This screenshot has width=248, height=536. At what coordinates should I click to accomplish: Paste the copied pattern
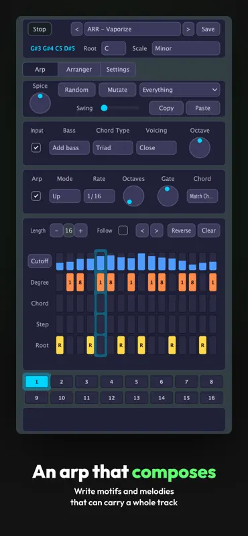pyautogui.click(x=203, y=108)
